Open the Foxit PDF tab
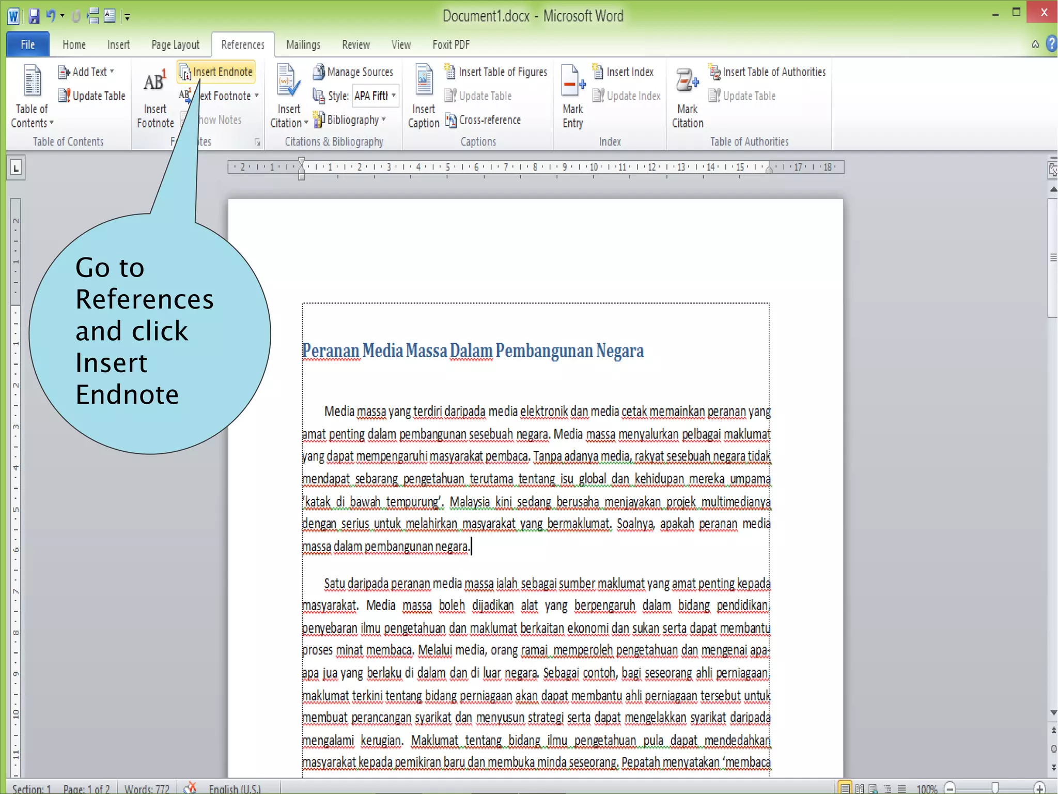 coord(451,44)
